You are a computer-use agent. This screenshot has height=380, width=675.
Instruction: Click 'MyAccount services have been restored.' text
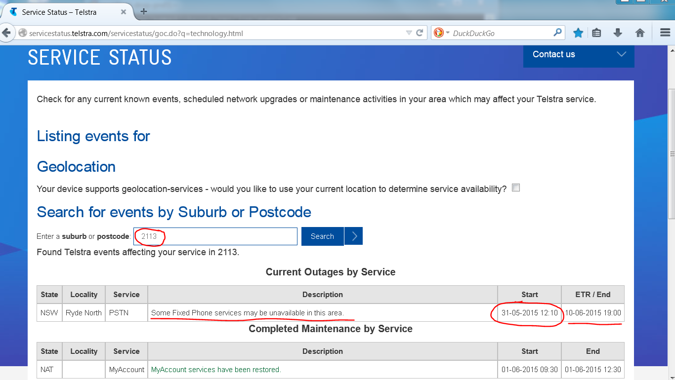216,370
